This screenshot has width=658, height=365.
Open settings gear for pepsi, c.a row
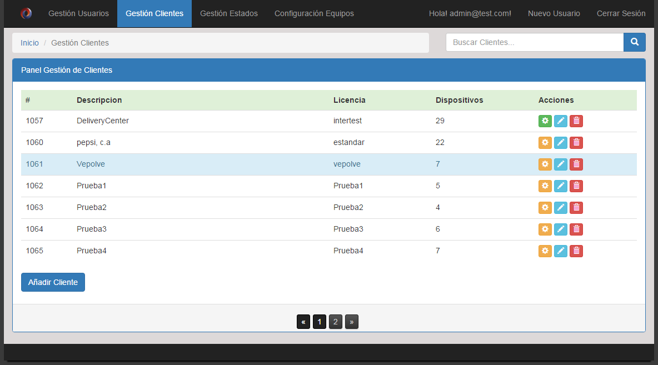tap(545, 143)
